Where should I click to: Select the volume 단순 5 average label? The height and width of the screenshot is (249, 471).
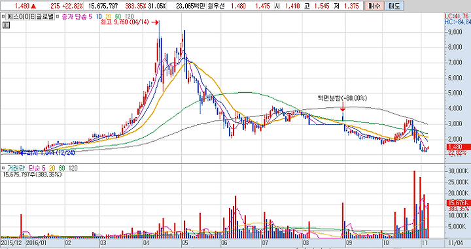click(37, 168)
